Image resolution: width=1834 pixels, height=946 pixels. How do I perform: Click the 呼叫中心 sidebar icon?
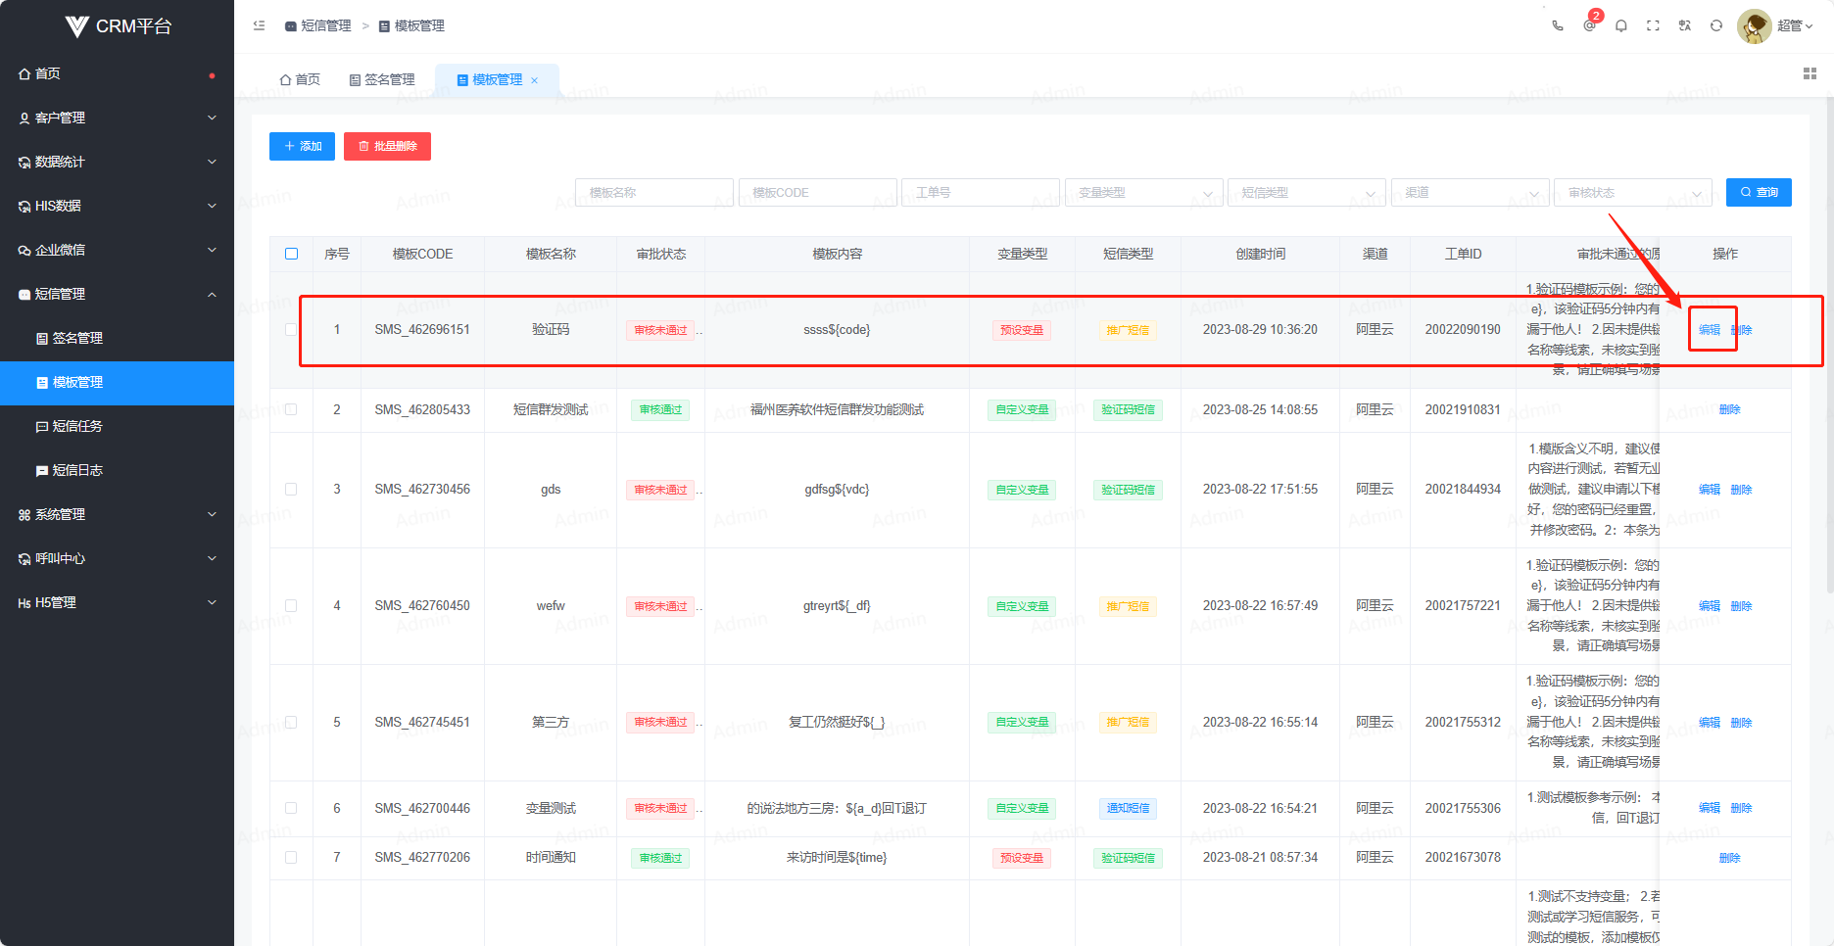coord(24,558)
